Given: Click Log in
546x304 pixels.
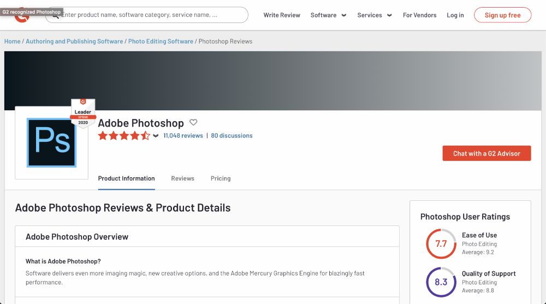Looking at the screenshot, I should pos(455,15).
